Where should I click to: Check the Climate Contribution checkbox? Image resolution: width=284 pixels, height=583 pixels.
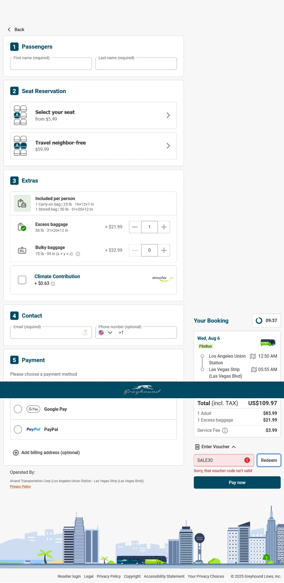pos(22,280)
